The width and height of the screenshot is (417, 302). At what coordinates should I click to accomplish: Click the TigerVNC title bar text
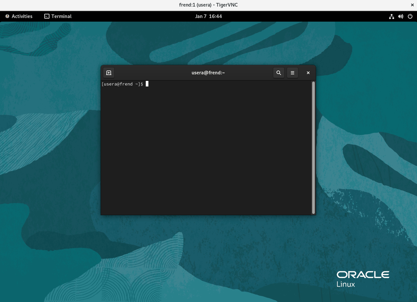tap(208, 5)
